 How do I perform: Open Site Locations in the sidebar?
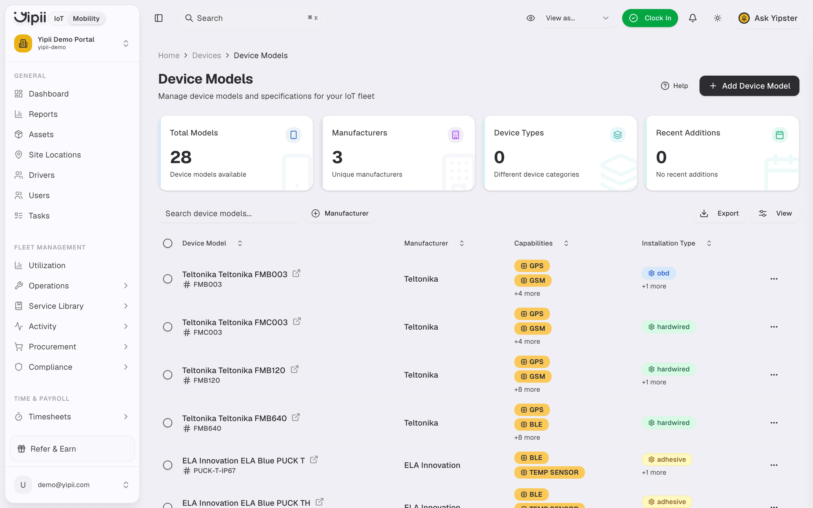coord(72,155)
